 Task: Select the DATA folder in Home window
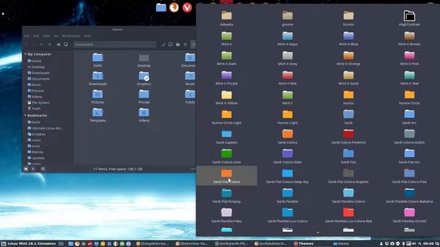(98, 60)
